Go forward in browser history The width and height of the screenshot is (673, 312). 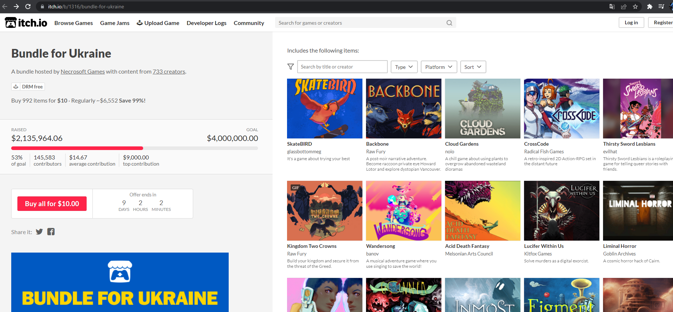click(16, 7)
